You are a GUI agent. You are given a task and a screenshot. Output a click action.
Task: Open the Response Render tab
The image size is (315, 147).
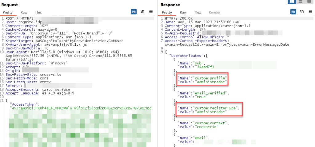[x=214, y=13]
